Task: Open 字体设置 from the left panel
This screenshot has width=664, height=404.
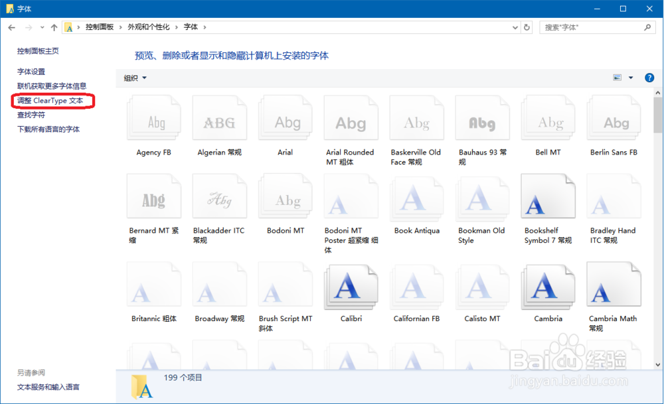Action: pos(30,72)
